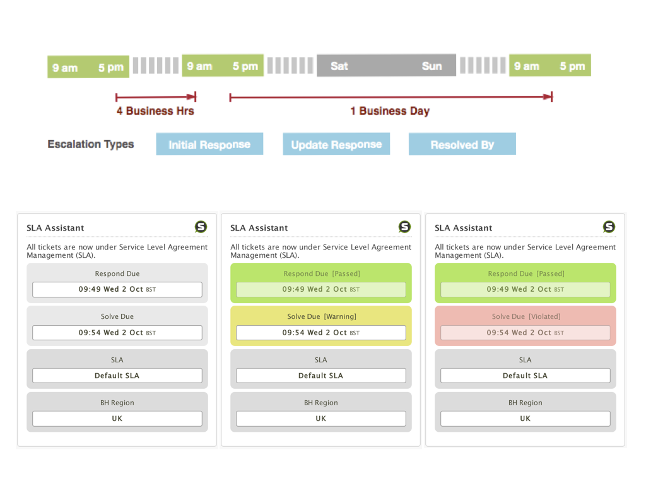Click the grey Sat–Sun weekend block
The image size is (646, 484).
point(386,66)
